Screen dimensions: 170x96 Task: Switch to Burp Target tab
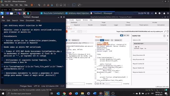pos(103,22)
